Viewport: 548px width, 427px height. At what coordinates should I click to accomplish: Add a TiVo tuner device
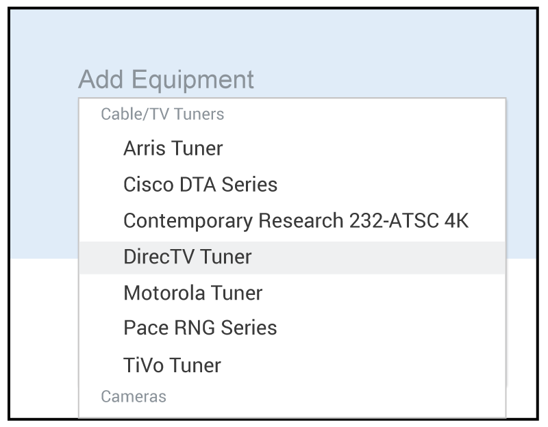pos(172,365)
